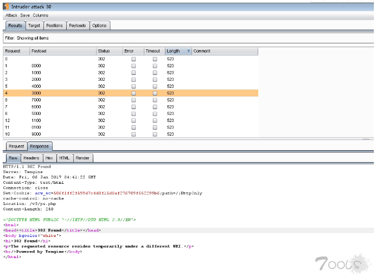Toggle Error checkbox for payload 1000
This screenshot has height=276, width=376.
tap(133, 73)
